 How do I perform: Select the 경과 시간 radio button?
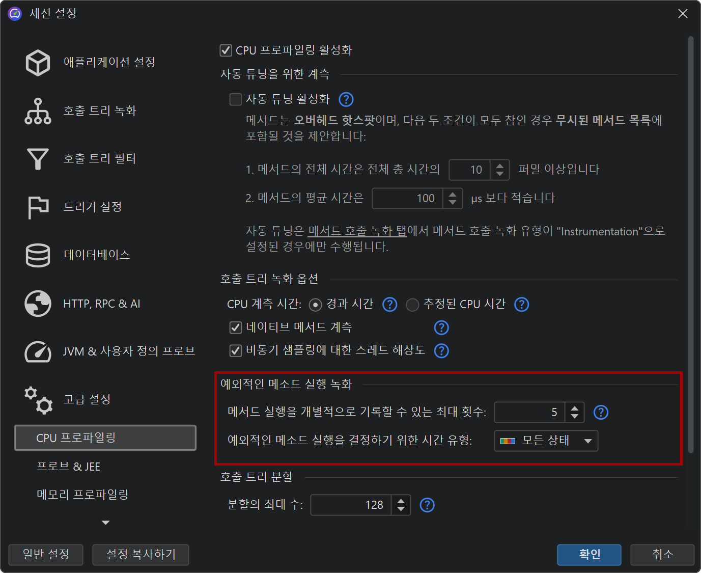(x=316, y=305)
